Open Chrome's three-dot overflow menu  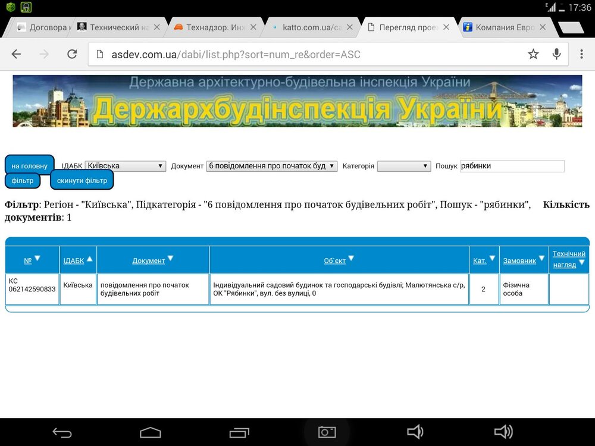[581, 54]
